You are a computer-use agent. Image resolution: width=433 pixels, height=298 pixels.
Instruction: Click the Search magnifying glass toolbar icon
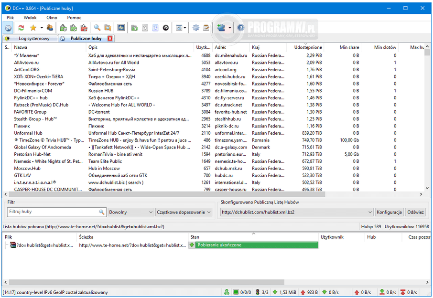pos(97,28)
